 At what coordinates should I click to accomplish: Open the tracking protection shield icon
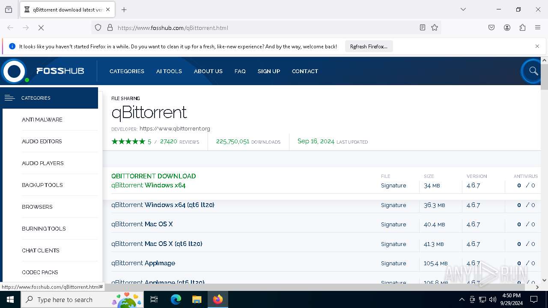[98, 28]
